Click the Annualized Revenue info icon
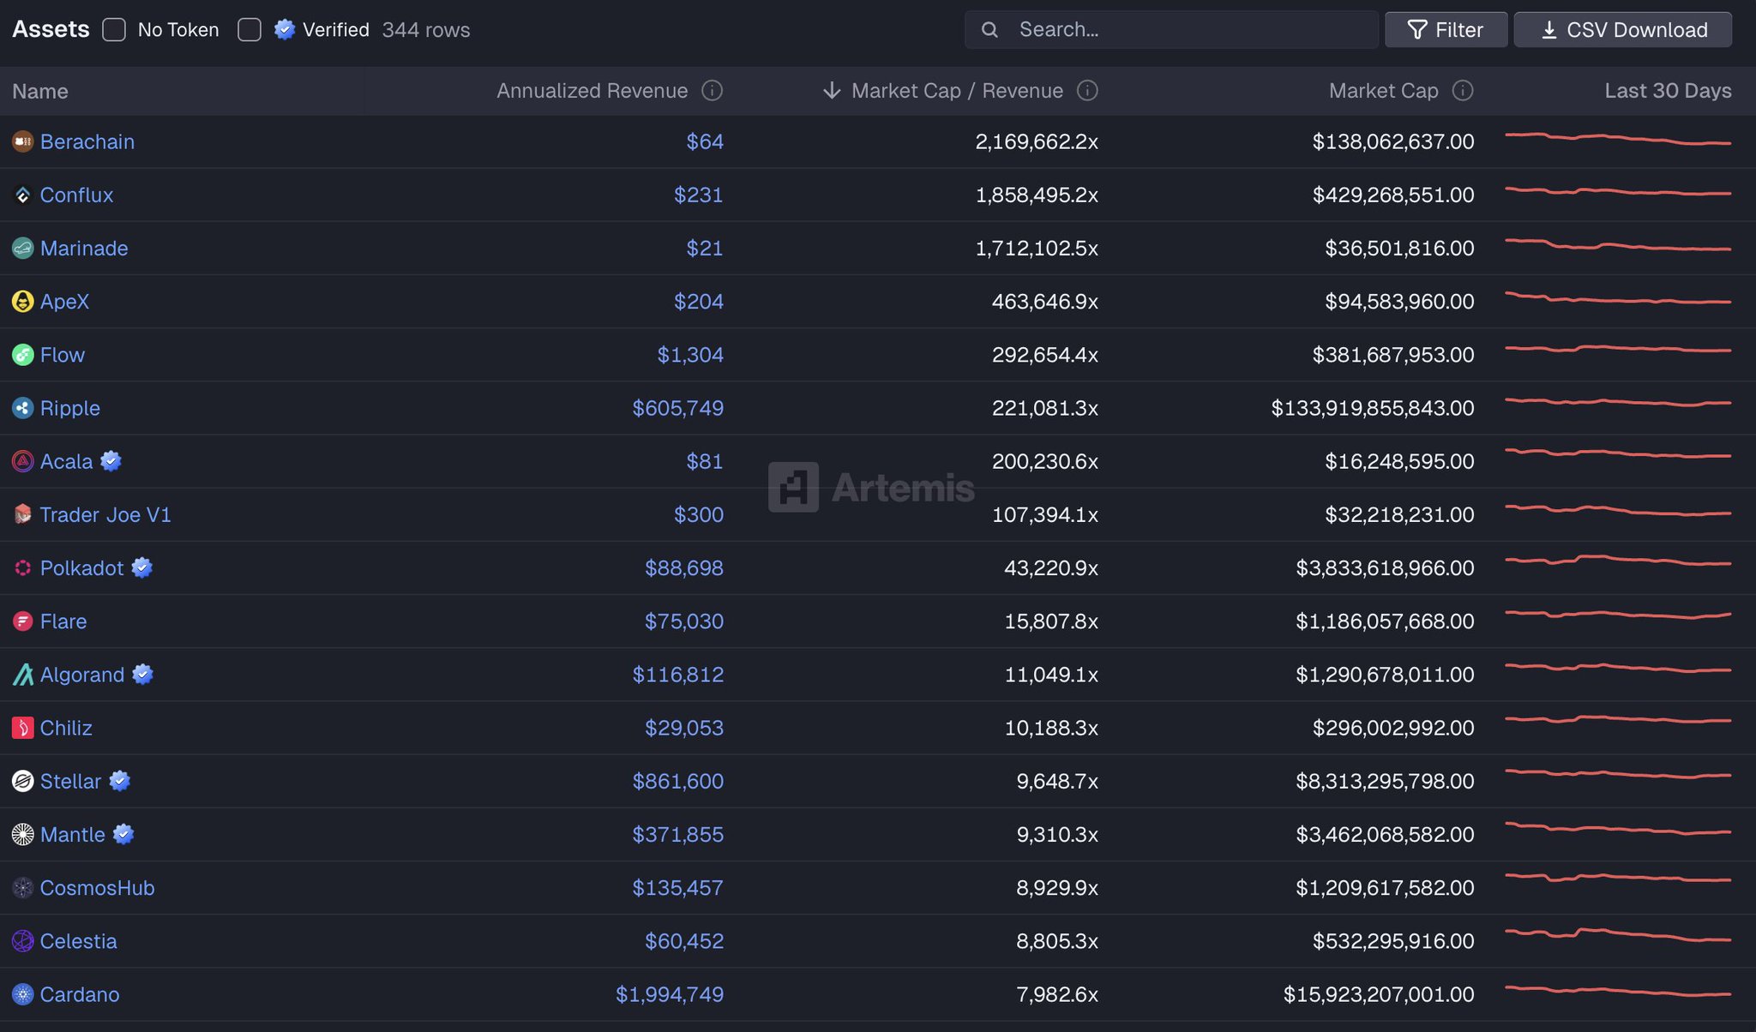The image size is (1756, 1032). [712, 91]
